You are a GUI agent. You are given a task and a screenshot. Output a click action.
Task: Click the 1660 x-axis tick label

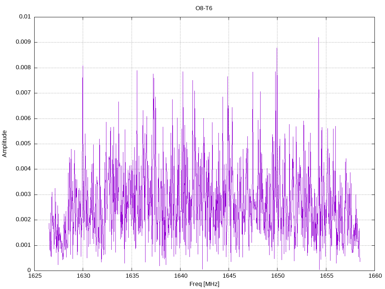click(x=375, y=276)
